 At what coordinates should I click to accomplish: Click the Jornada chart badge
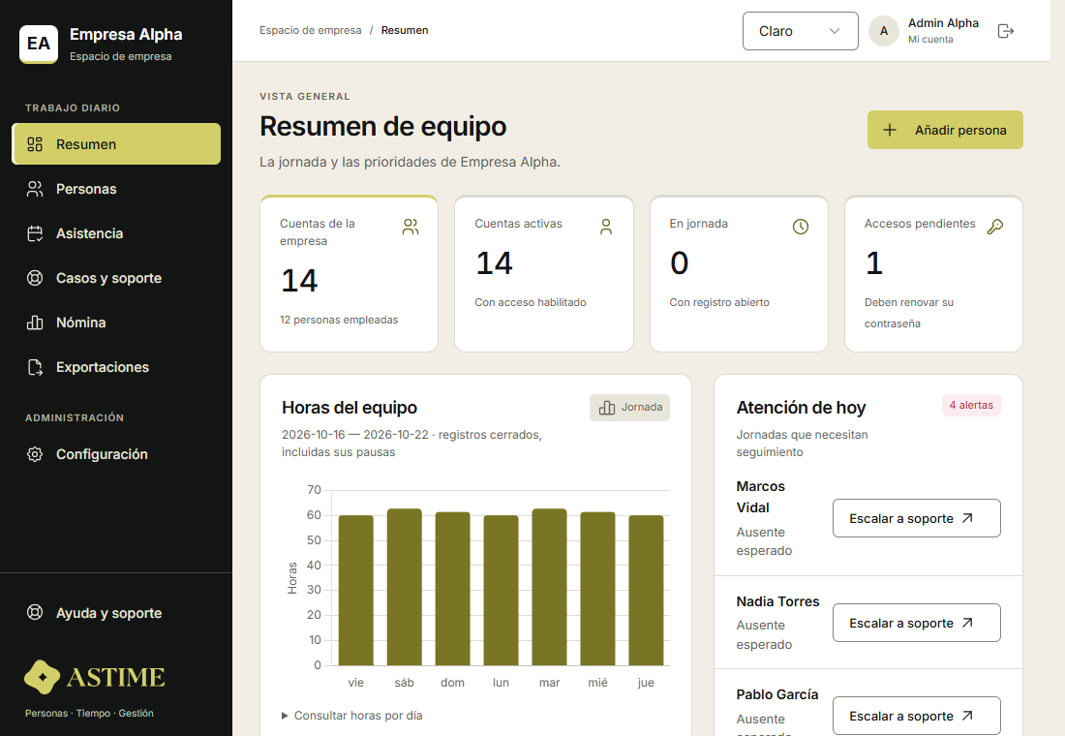(629, 408)
